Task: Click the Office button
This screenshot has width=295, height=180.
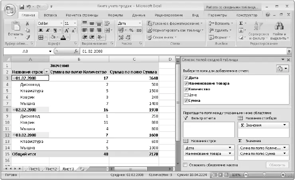Action: click(10, 10)
